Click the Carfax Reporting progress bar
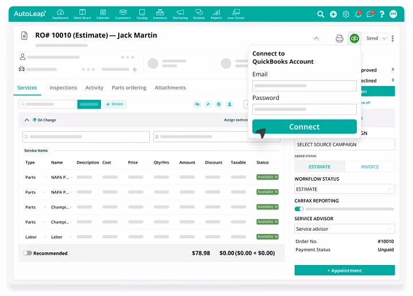This screenshot has height=296, width=413. coord(350,209)
